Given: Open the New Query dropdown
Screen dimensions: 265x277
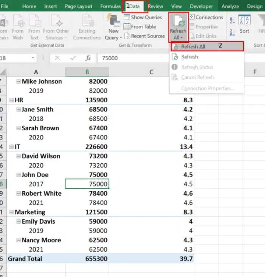Looking at the screenshot, I should tap(113, 27).
